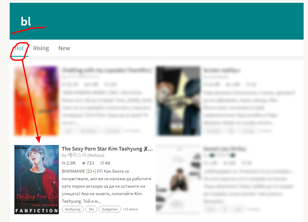Viewport: 308px width, 222px height.
Task: Open the blurred dark blue cover thumbnail
Action: [x=178, y=101]
